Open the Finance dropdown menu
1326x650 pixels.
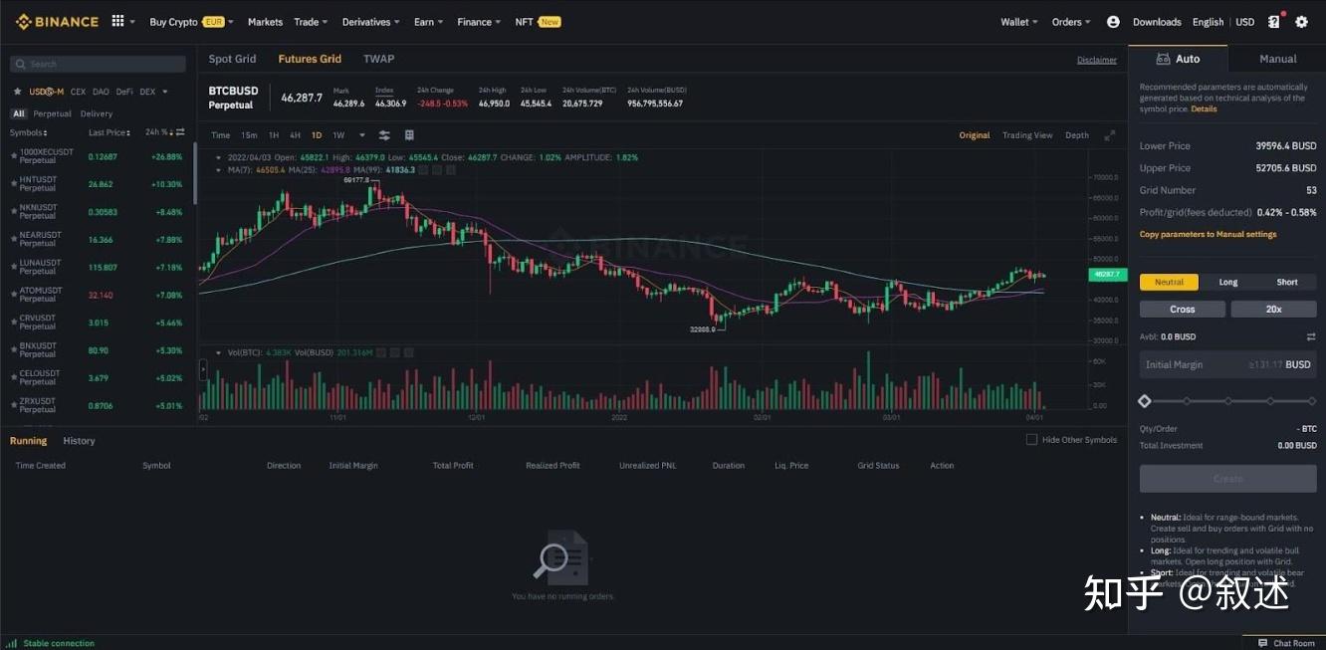479,22
